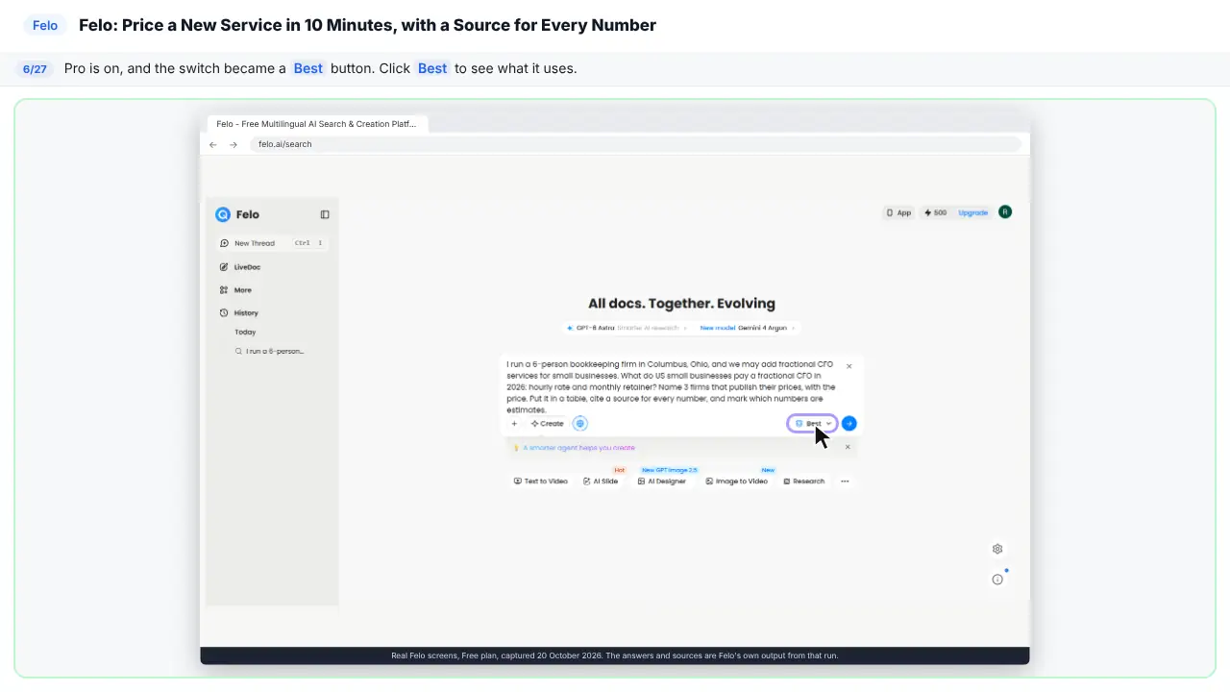Click the plus attachment icon in prompt box
The height and width of the screenshot is (692, 1230).
pos(514,423)
